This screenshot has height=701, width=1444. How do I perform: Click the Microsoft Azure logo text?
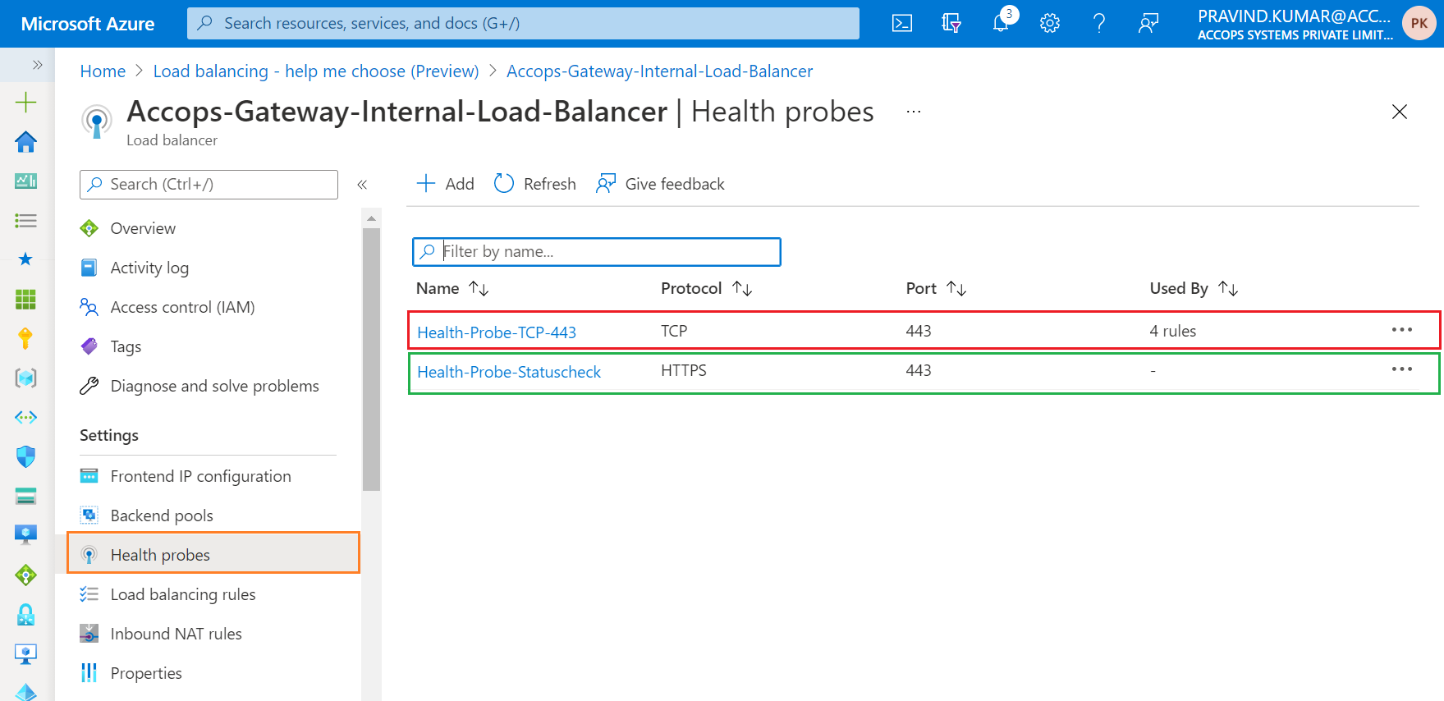(88, 24)
